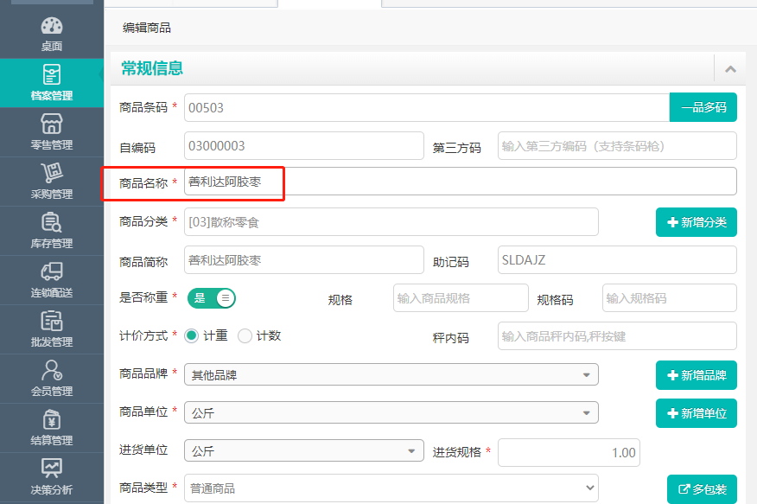Collapse the 常规信息 section chevron
This screenshot has height=504, width=757.
pos(730,69)
